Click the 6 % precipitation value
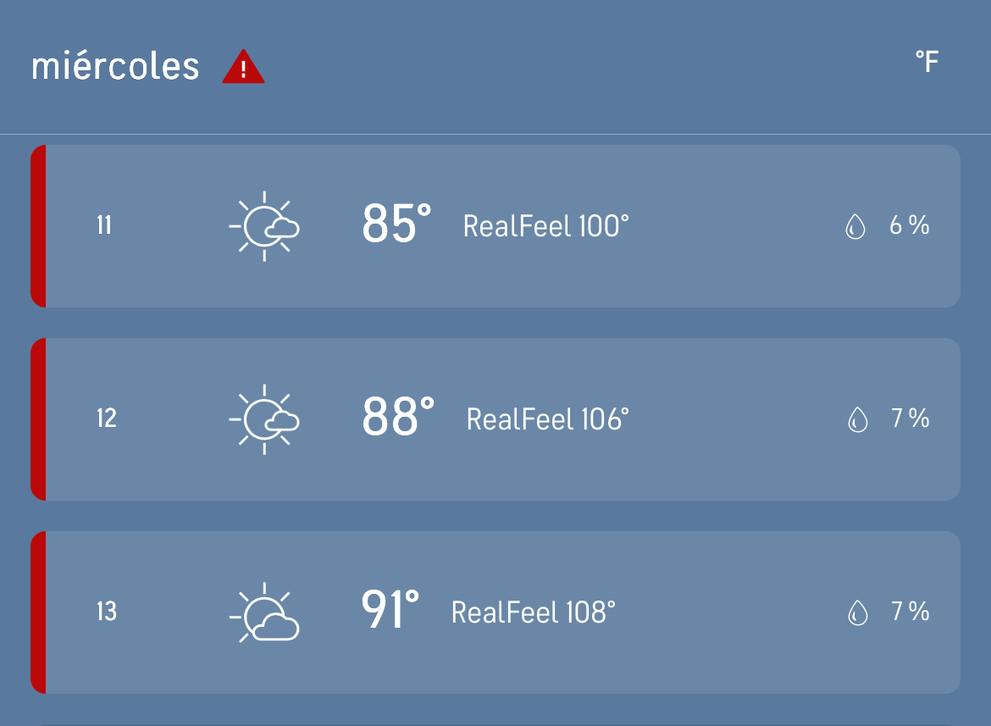This screenshot has width=991, height=726. coord(909,226)
